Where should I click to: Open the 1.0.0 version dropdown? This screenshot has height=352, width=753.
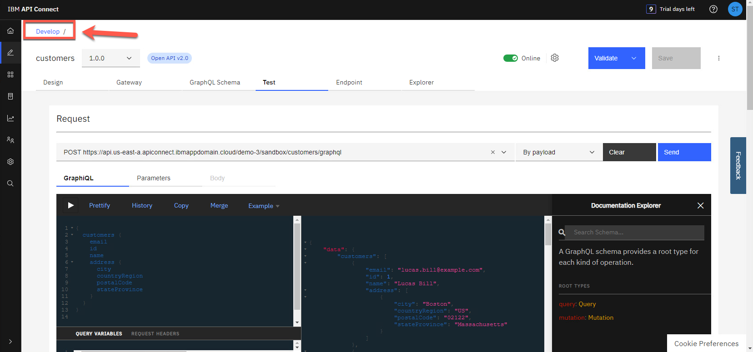110,58
